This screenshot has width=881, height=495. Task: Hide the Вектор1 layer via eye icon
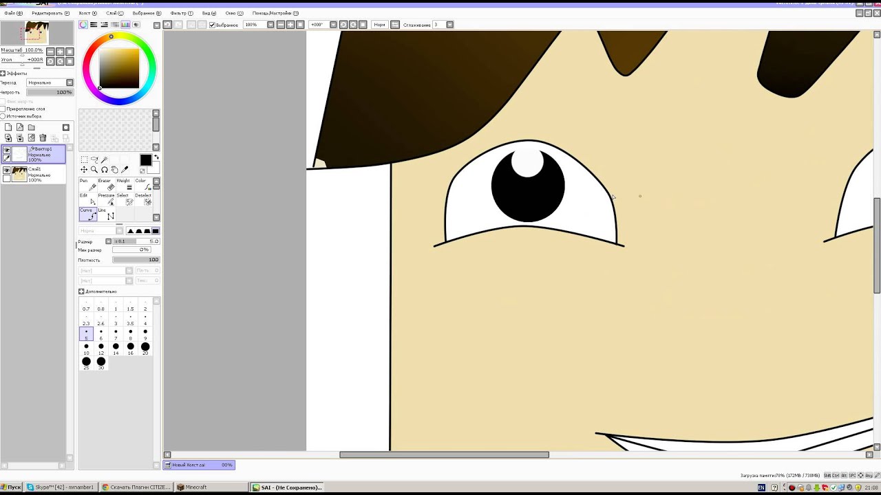click(7, 150)
